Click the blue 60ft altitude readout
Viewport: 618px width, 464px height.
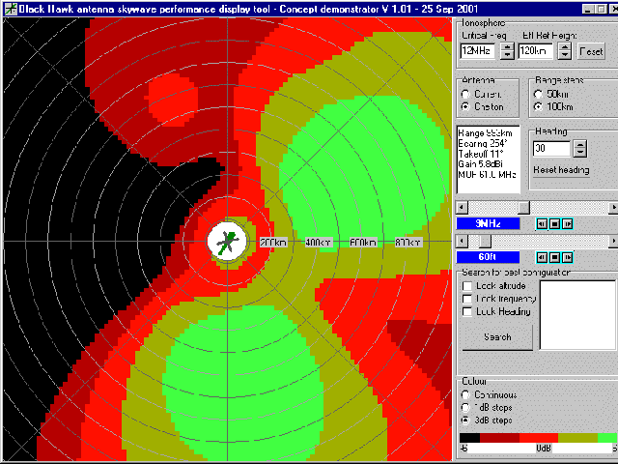(488, 257)
